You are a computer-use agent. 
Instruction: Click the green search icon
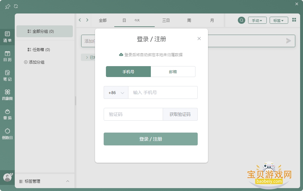(241, 20)
